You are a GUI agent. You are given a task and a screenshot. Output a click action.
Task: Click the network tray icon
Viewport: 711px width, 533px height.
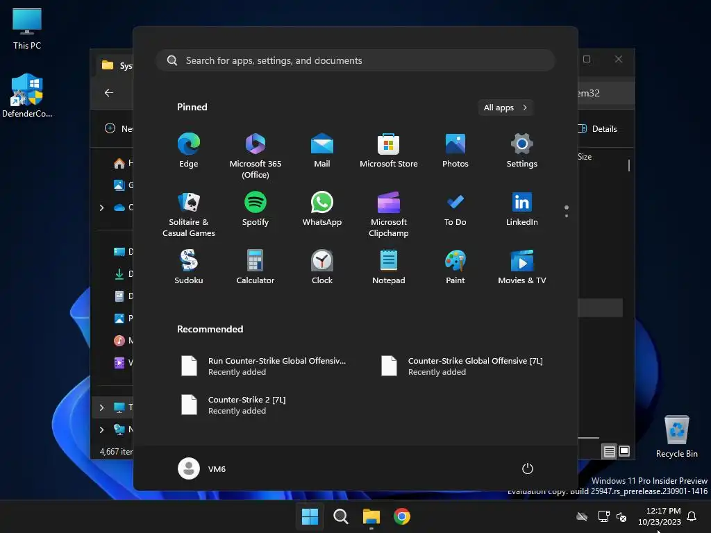tap(603, 516)
